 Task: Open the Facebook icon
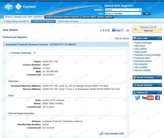tap(158, 98)
